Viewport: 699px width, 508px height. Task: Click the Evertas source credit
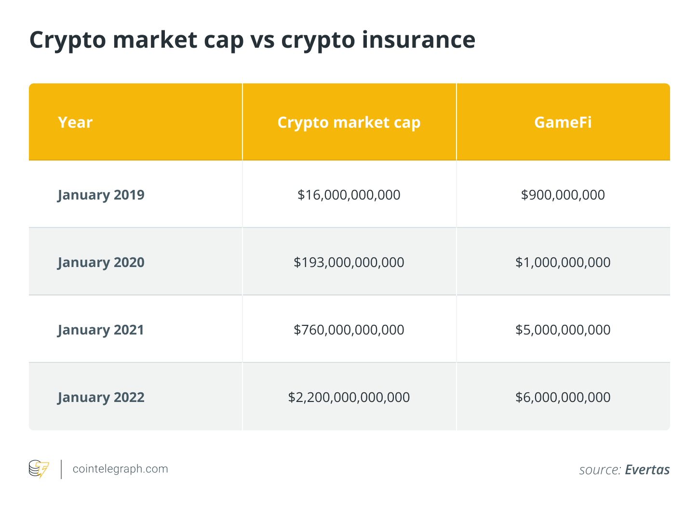[x=624, y=470]
